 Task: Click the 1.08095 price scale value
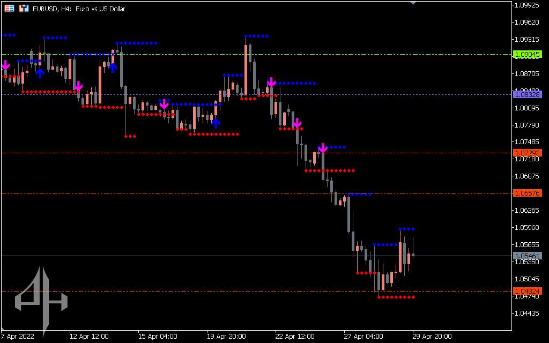(526, 108)
